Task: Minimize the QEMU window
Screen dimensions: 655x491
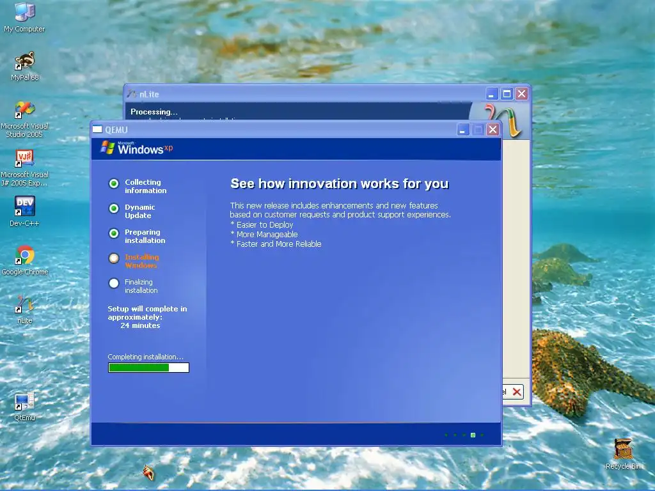Action: [463, 130]
